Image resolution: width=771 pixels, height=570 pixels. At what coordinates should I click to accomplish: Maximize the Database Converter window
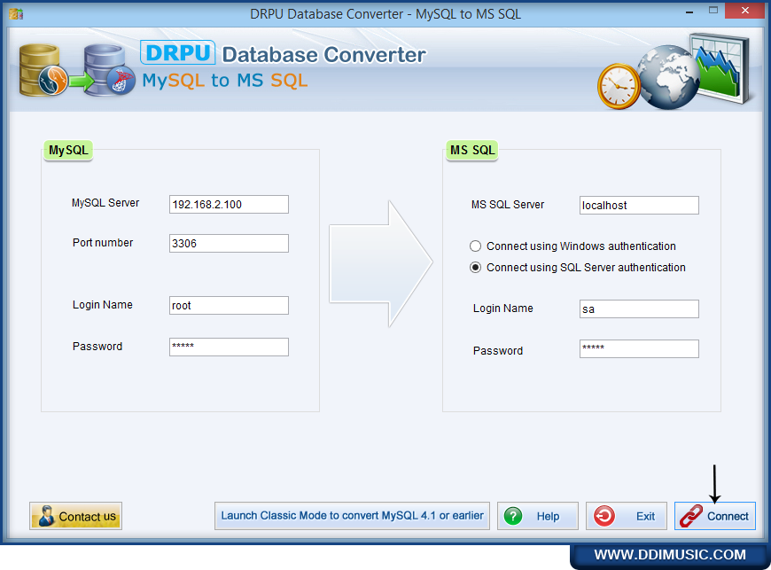713,11
